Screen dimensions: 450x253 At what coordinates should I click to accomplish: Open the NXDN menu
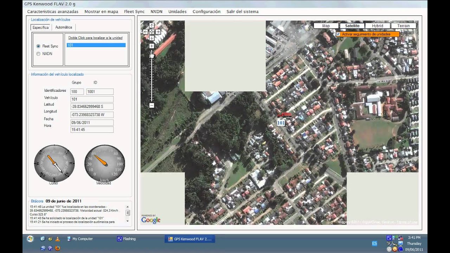(156, 12)
